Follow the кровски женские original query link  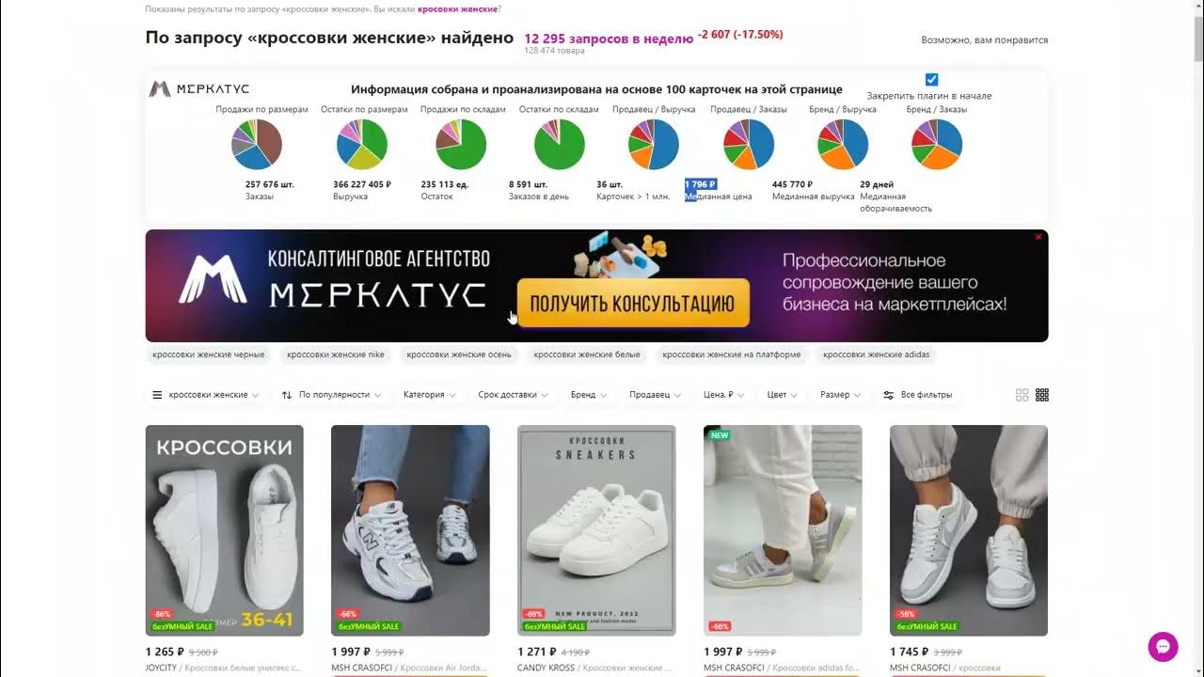point(457,8)
